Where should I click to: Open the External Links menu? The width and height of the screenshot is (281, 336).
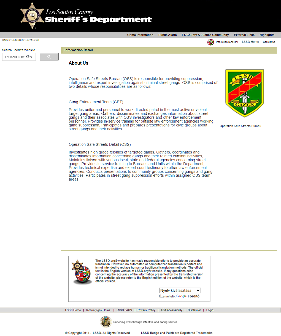[x=244, y=35]
